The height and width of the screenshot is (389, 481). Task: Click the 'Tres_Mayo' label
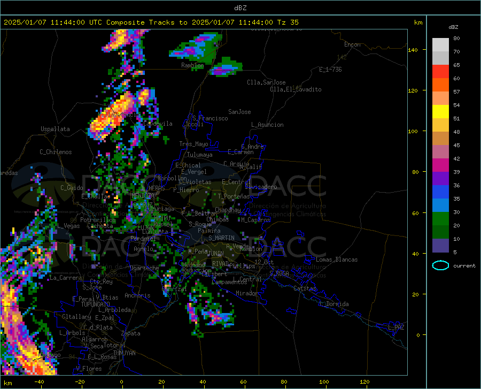tap(193, 144)
